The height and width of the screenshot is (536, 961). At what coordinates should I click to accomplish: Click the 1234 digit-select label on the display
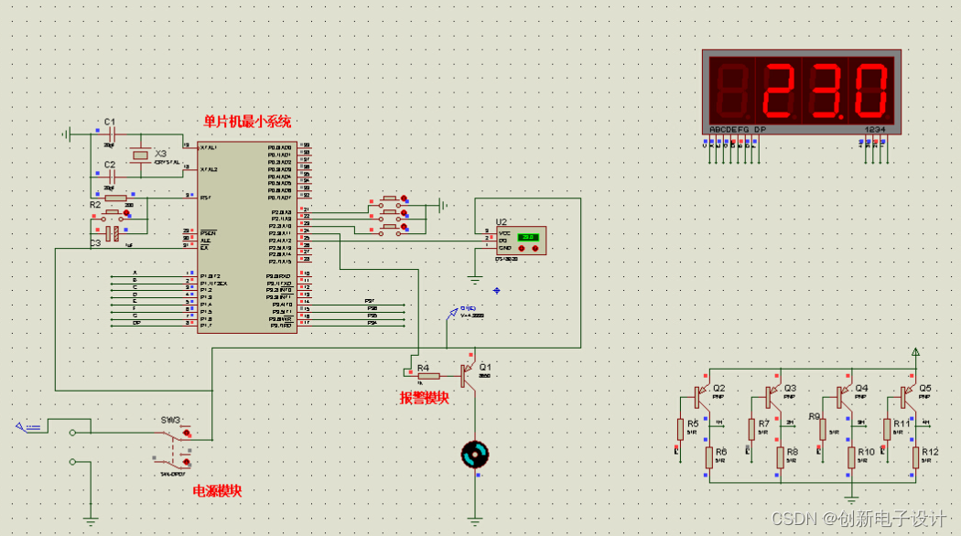point(875,130)
